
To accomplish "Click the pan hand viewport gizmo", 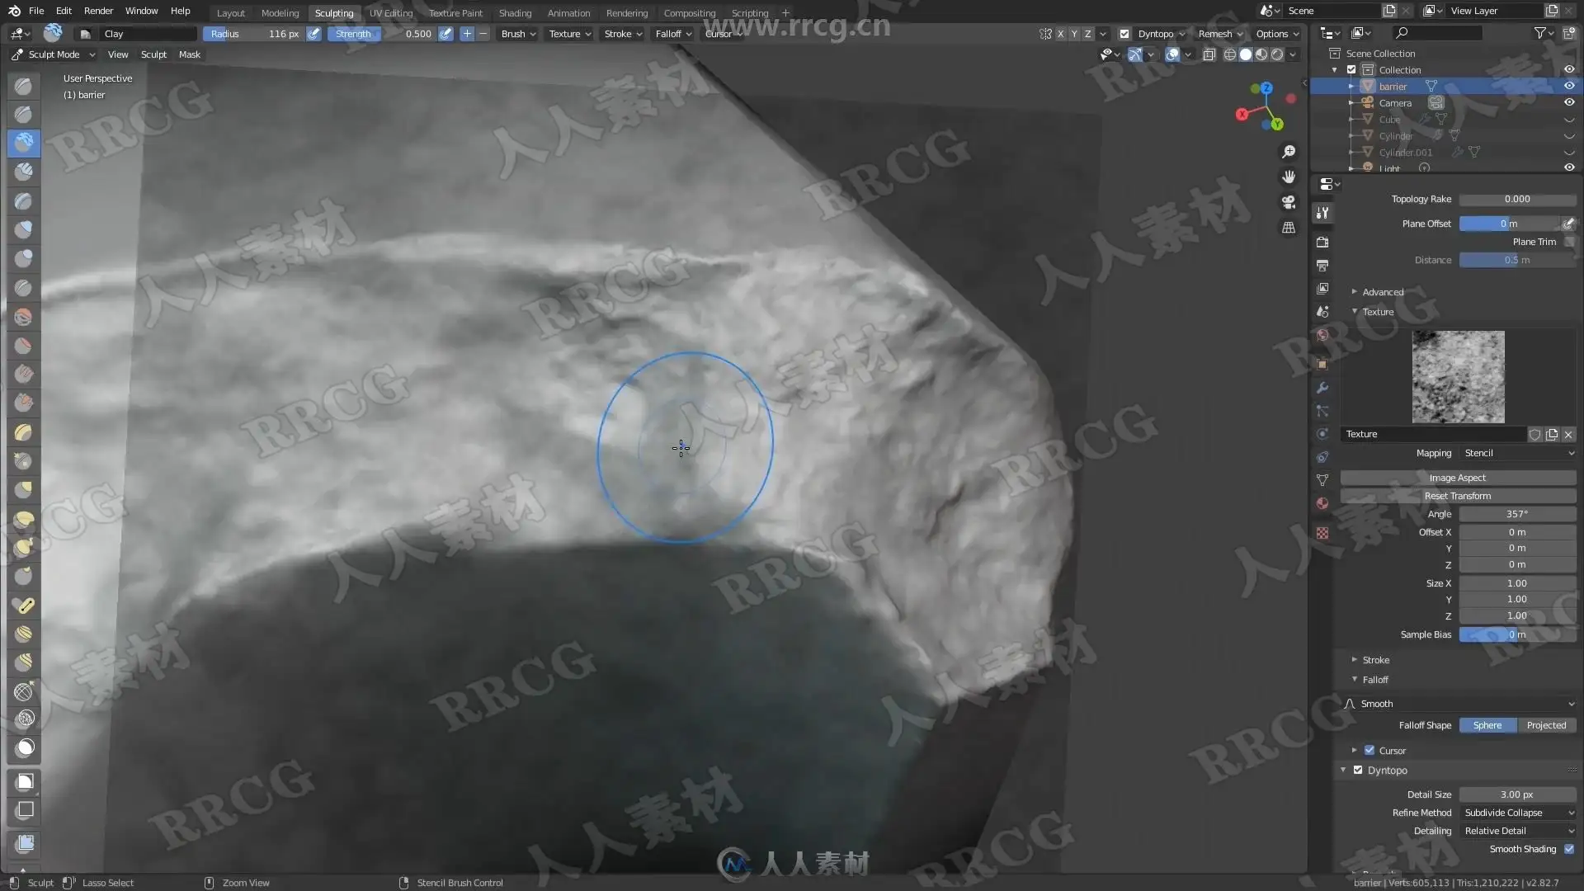I will 1288,177.
